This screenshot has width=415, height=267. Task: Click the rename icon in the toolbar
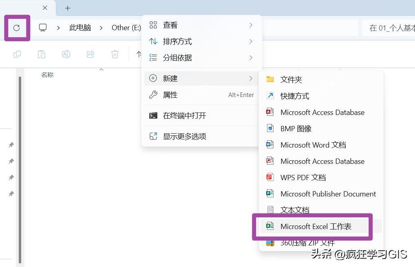coord(66,54)
